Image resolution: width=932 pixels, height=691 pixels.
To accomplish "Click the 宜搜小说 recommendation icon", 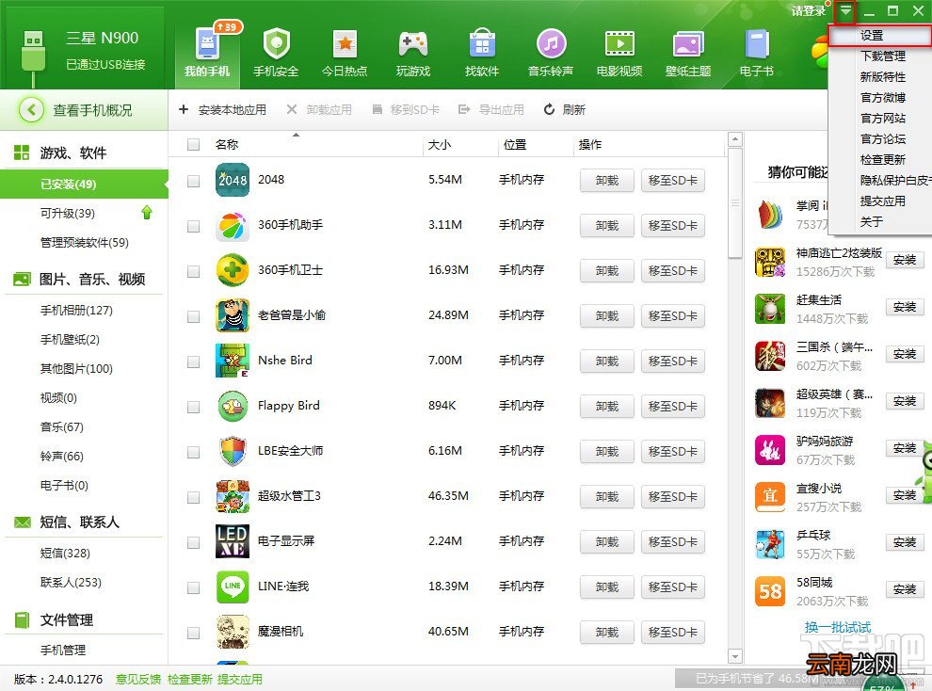I will click(770, 497).
